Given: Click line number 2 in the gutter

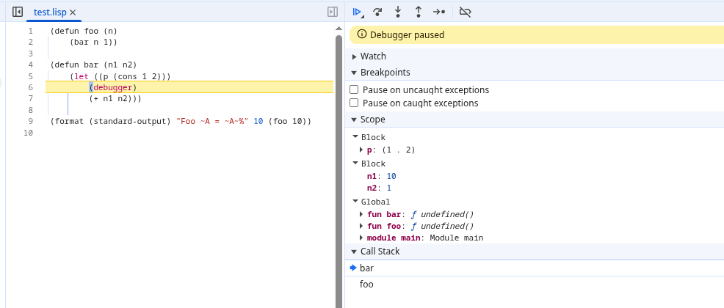Looking at the screenshot, I should coord(30,42).
